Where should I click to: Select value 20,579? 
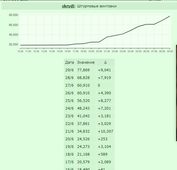[x=86, y=162]
